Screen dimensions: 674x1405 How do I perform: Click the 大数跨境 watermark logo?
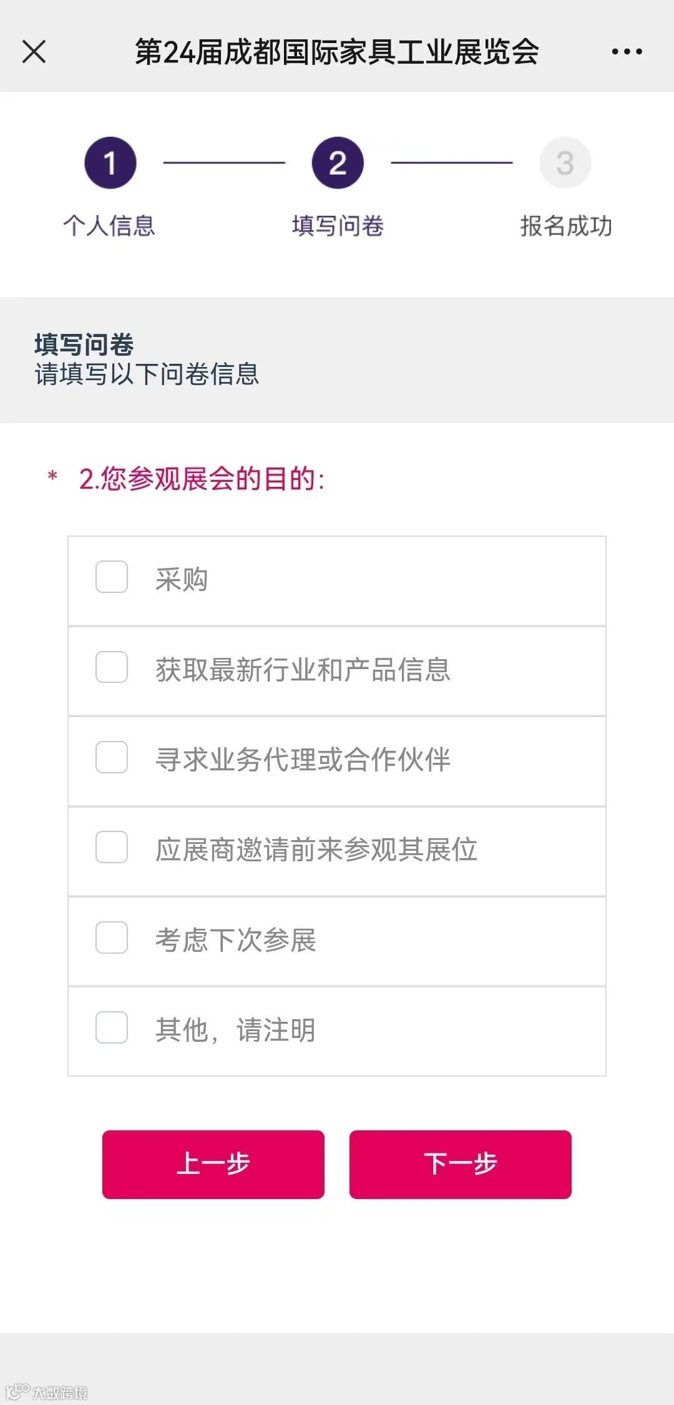tap(47, 1391)
